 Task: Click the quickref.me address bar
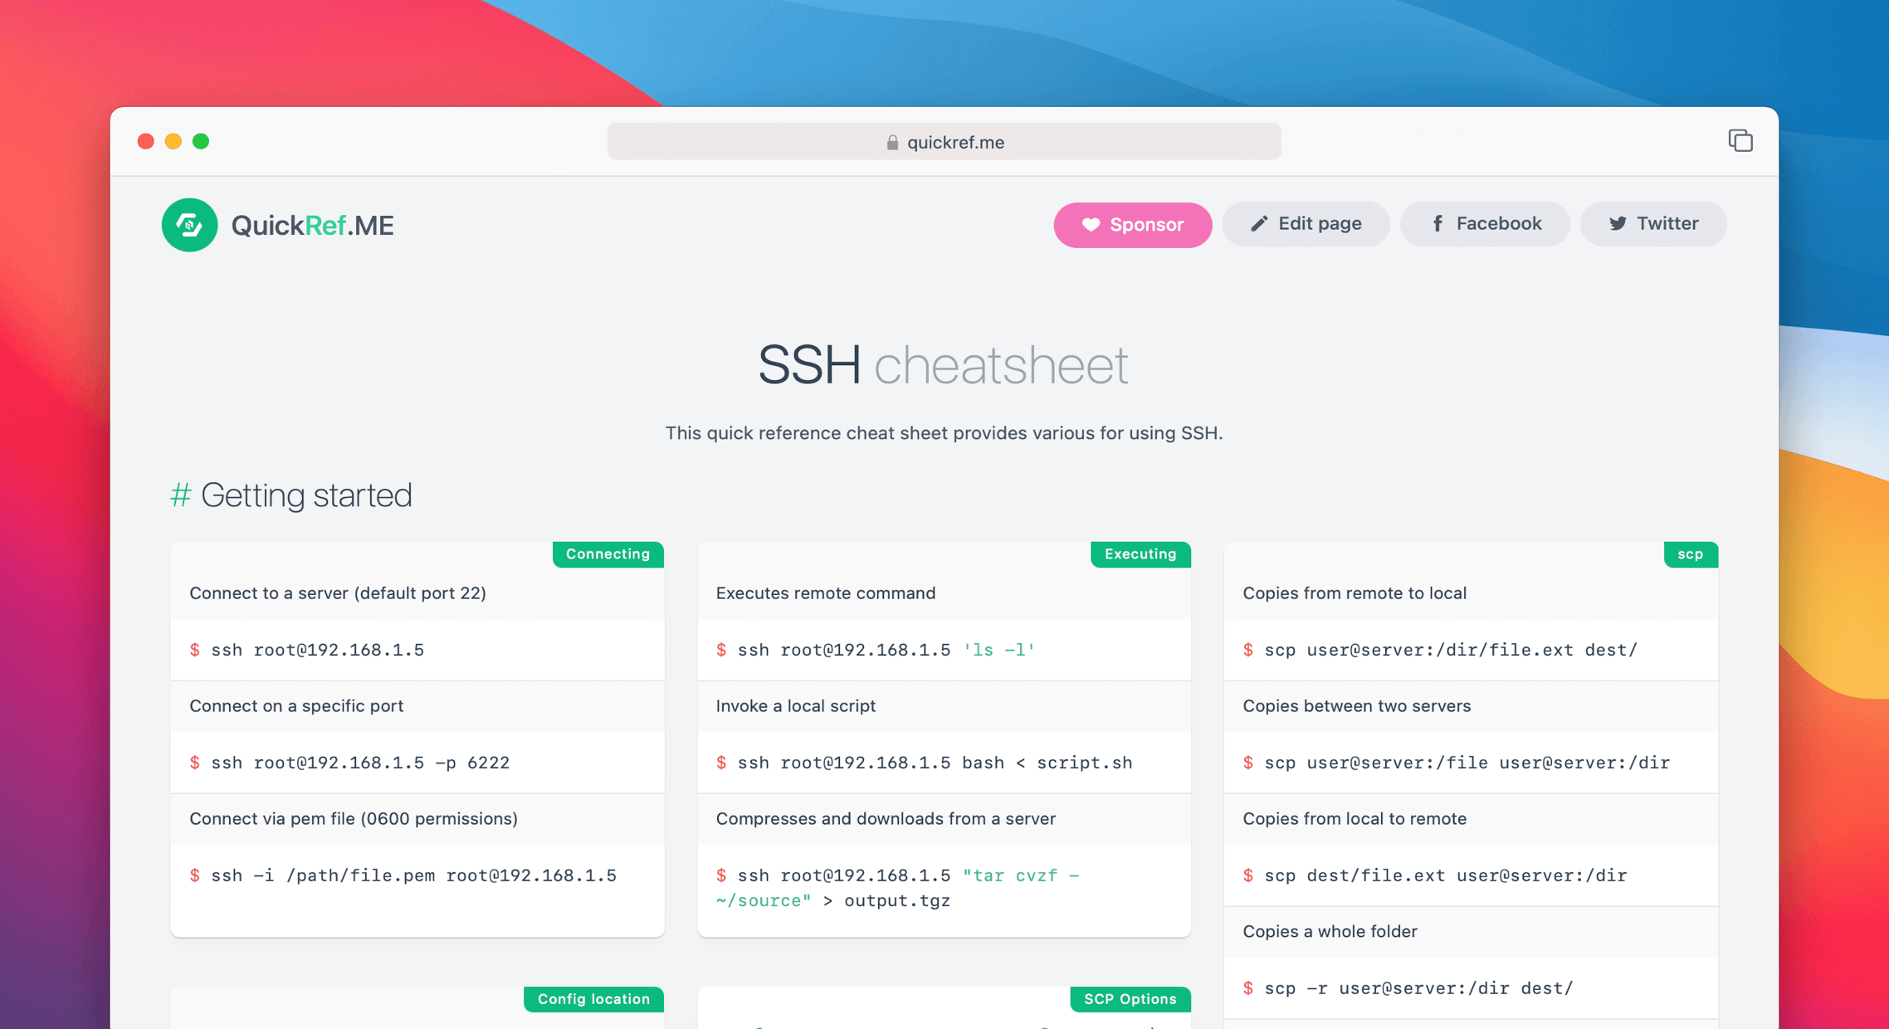(944, 141)
